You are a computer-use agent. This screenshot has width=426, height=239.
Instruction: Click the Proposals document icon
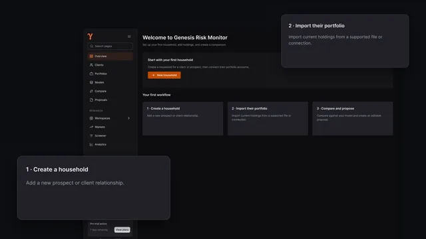point(91,100)
